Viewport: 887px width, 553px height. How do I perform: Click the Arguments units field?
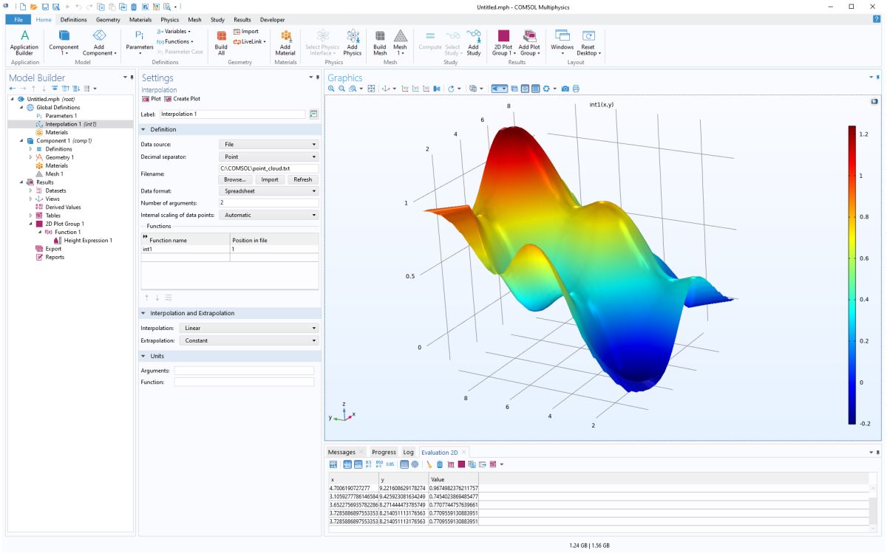[244, 371]
